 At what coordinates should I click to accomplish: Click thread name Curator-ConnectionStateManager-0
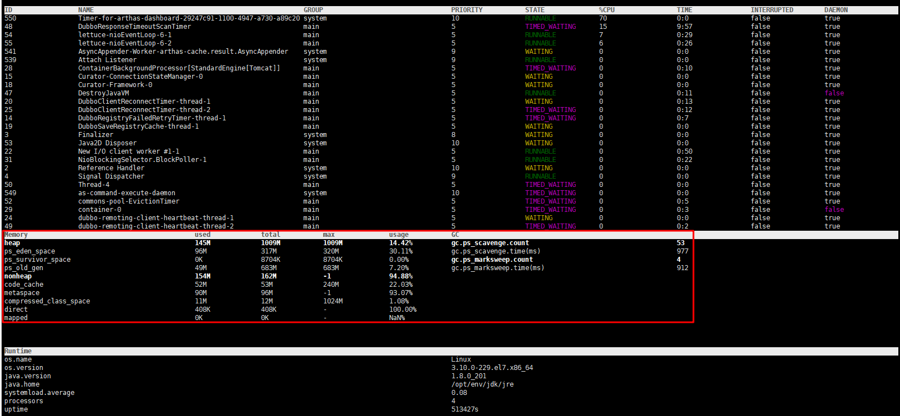(140, 77)
